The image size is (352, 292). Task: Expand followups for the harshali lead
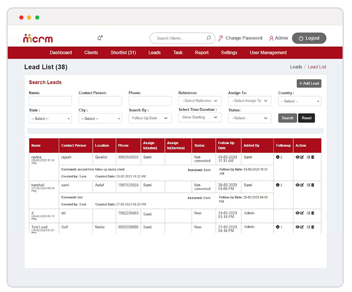278,185
